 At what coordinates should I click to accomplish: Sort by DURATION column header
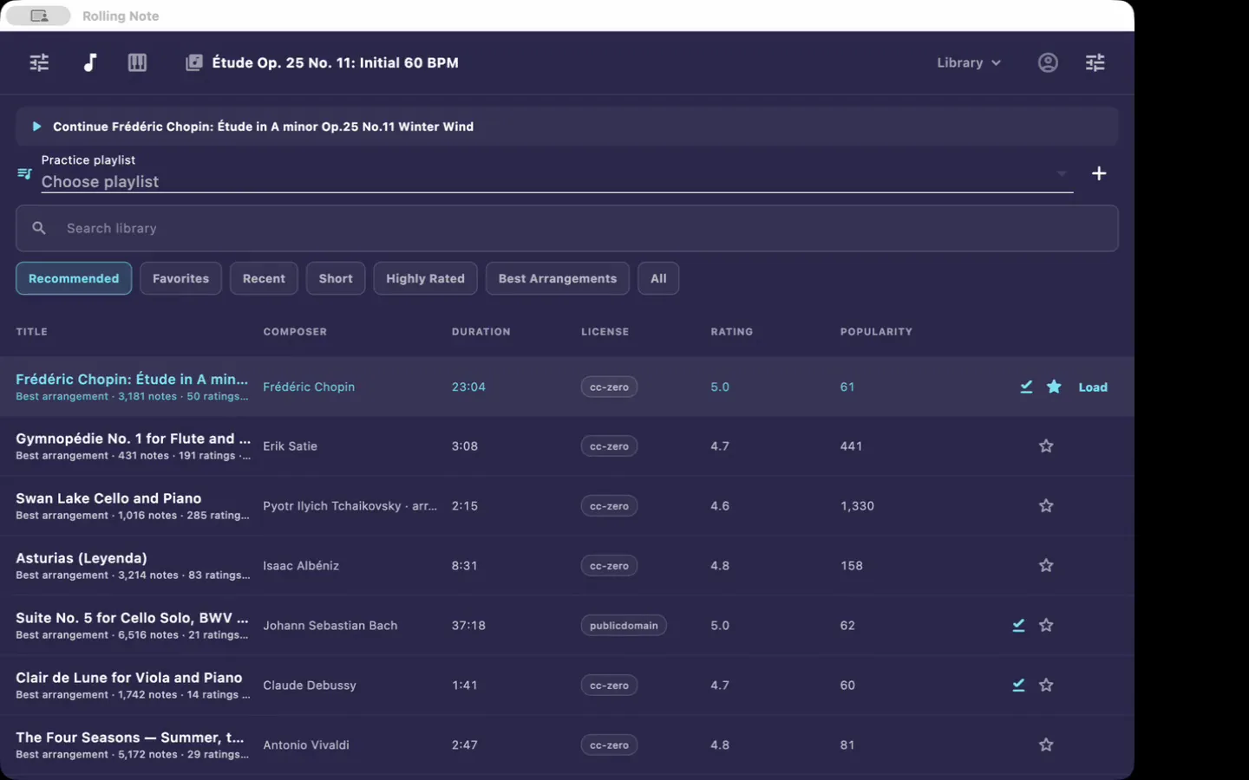[x=481, y=332]
